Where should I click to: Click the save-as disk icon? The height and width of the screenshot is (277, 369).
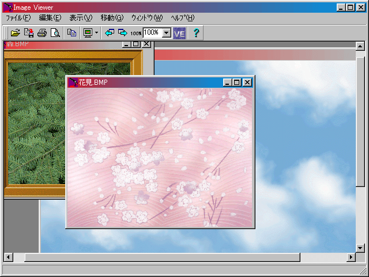coord(29,33)
